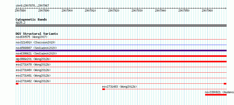Click the thick red nsv6398621 variant bar
The width and height of the screenshot is (234, 105).
click(x=121, y=56)
